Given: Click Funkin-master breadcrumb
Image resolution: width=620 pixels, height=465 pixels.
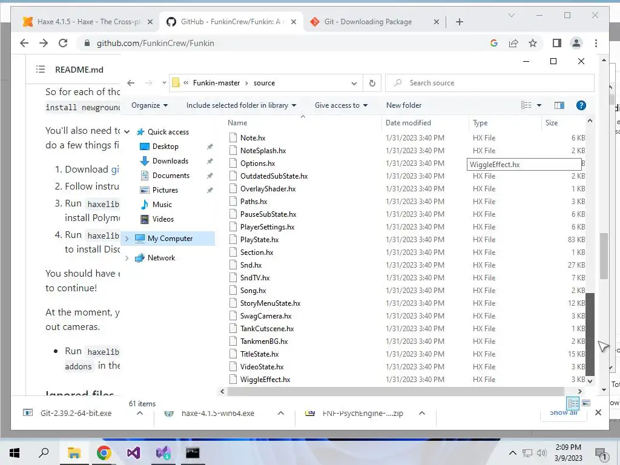Looking at the screenshot, I should (x=216, y=83).
